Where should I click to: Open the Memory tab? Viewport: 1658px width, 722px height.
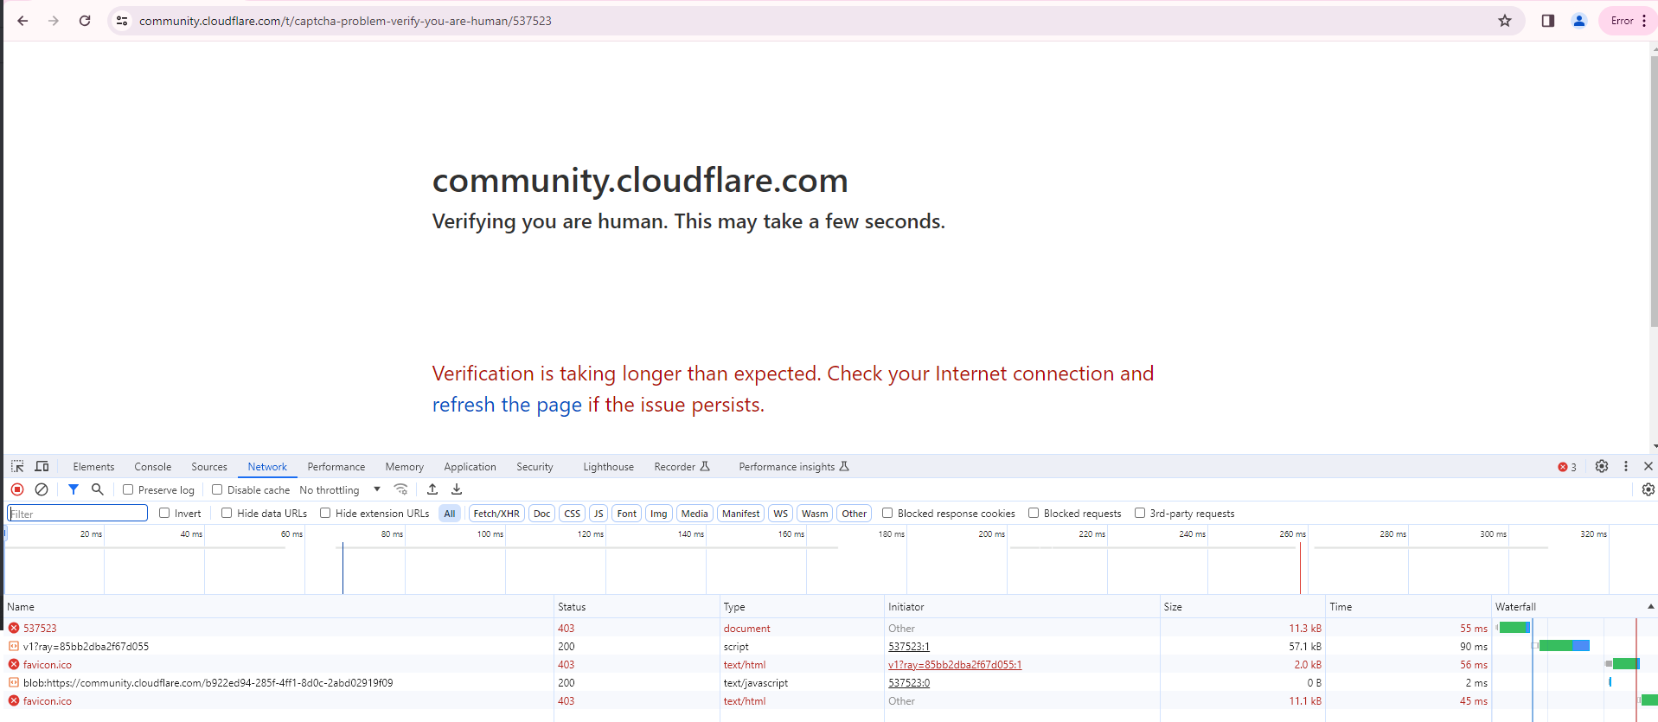click(x=405, y=467)
